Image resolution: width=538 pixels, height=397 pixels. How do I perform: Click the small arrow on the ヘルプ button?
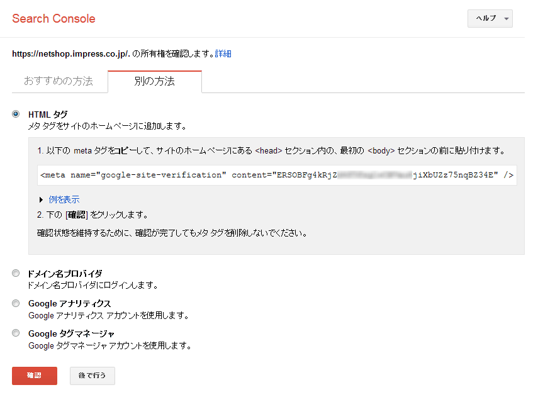(x=507, y=20)
